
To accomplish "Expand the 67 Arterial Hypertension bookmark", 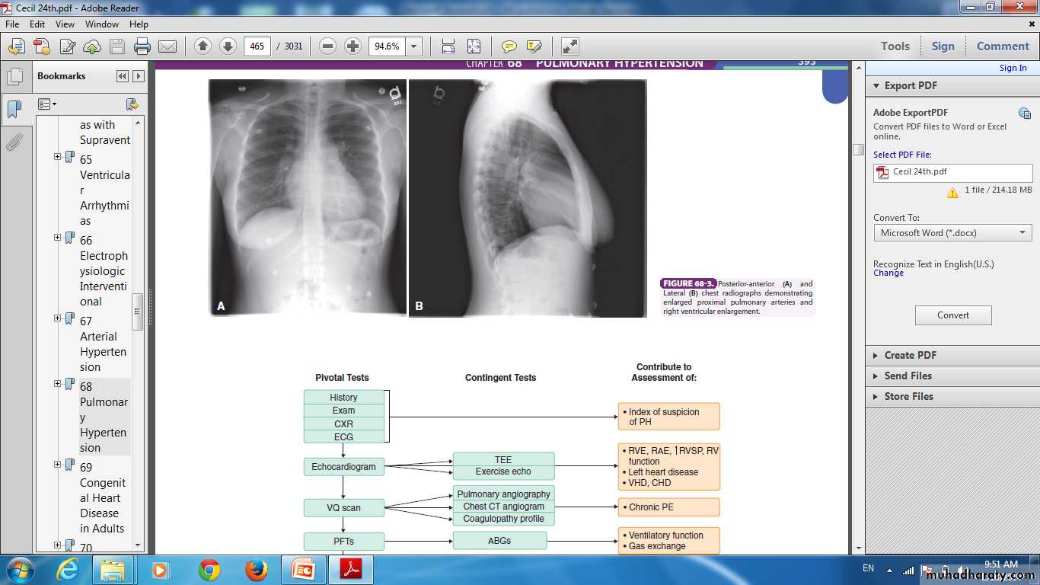I will pyautogui.click(x=57, y=318).
